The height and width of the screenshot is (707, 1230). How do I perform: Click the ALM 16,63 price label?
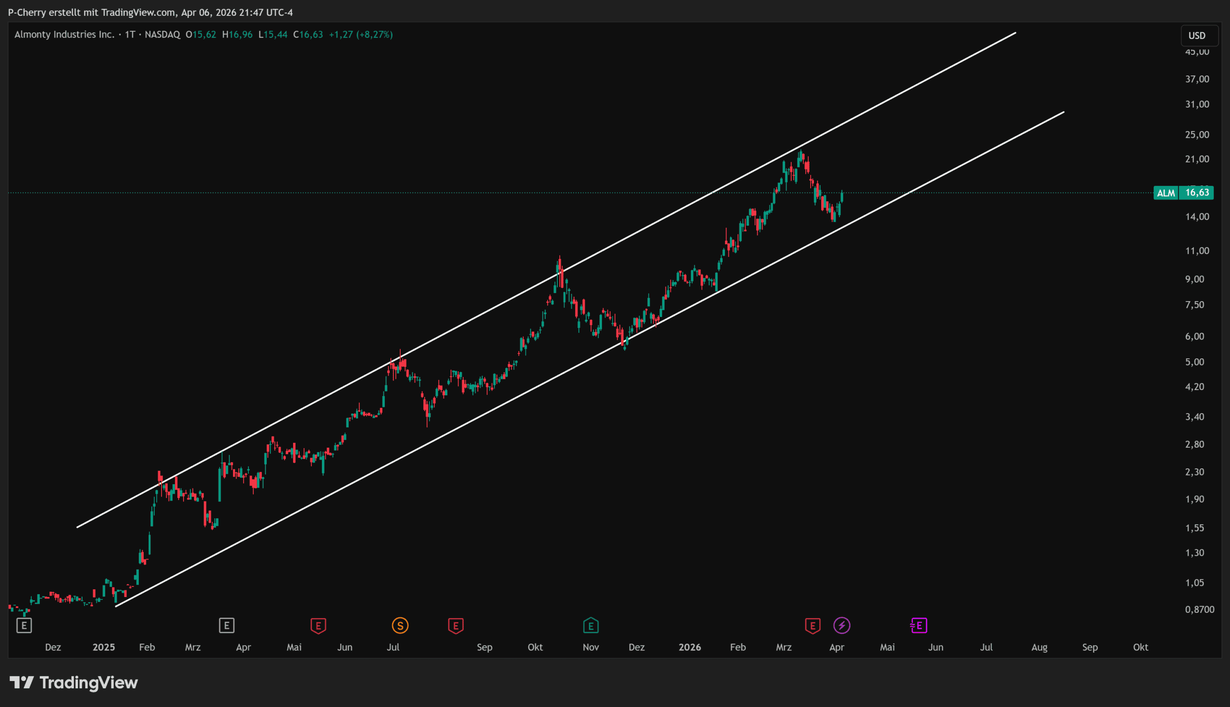coord(1183,193)
